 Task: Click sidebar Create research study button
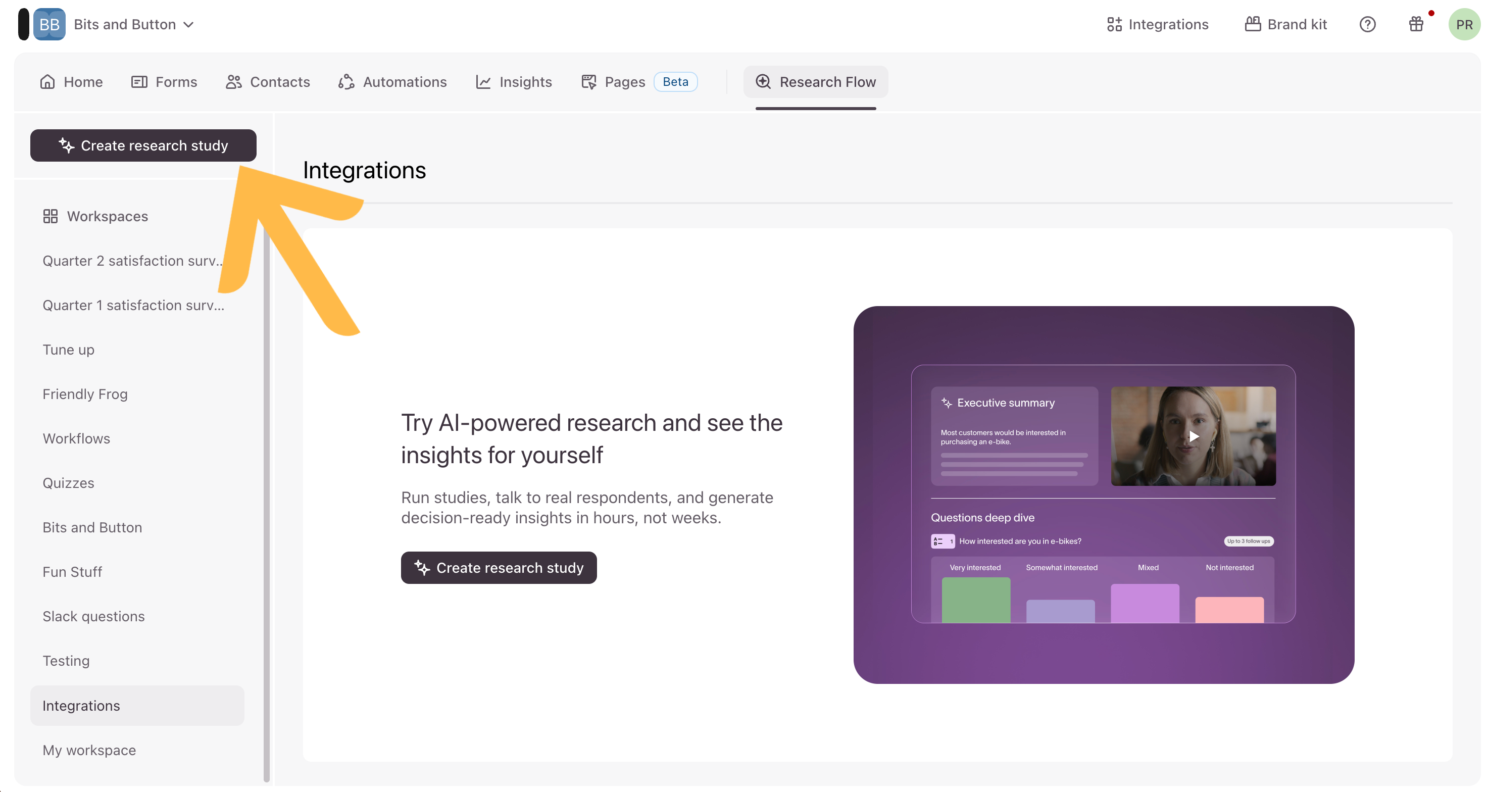143,145
